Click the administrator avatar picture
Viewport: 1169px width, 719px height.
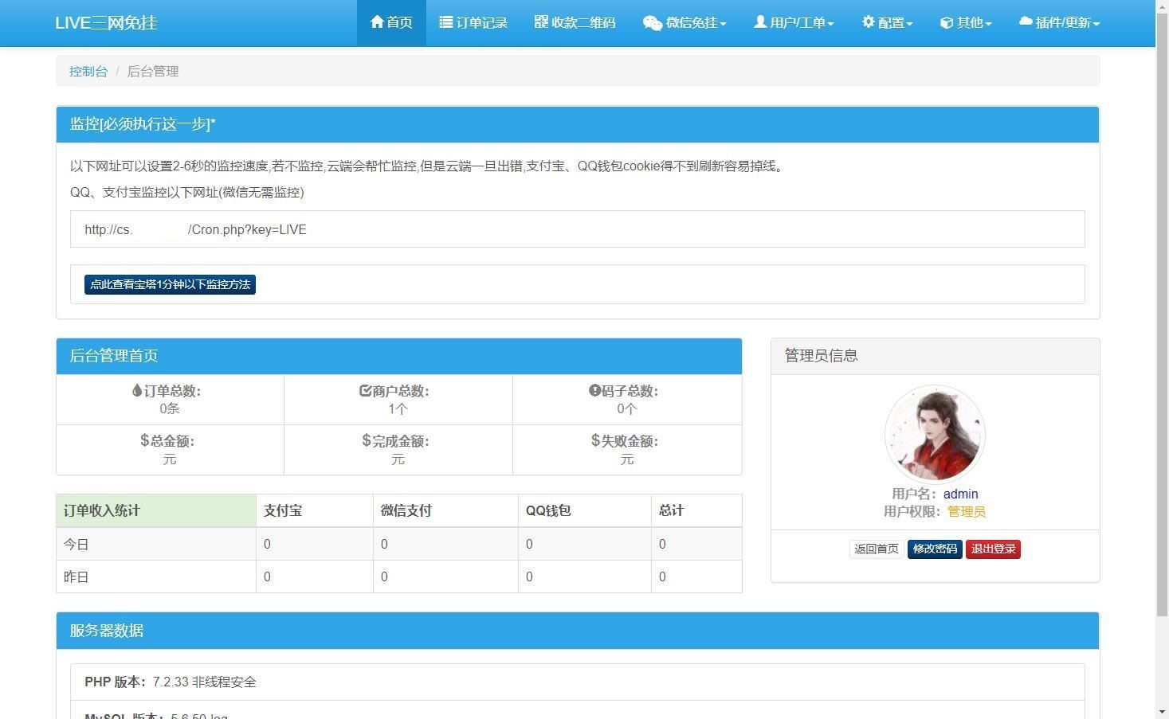934,434
